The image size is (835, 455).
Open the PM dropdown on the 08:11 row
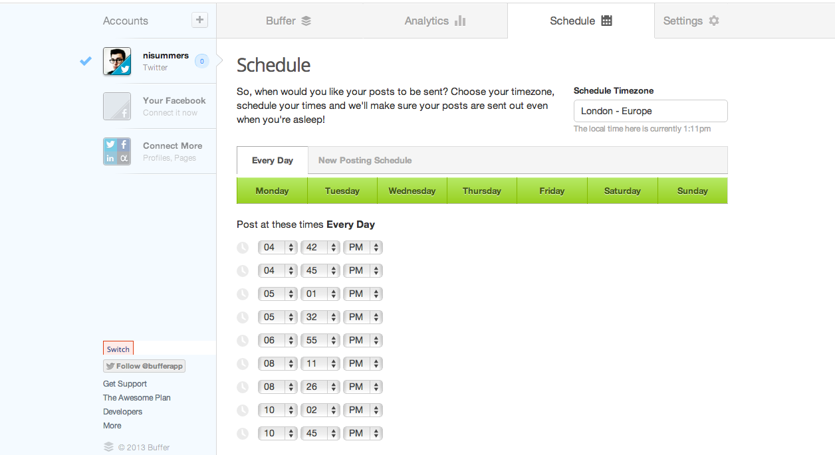362,363
